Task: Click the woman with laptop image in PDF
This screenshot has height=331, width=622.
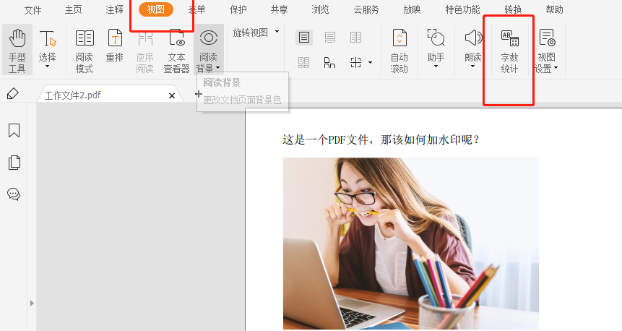Action: 410,244
